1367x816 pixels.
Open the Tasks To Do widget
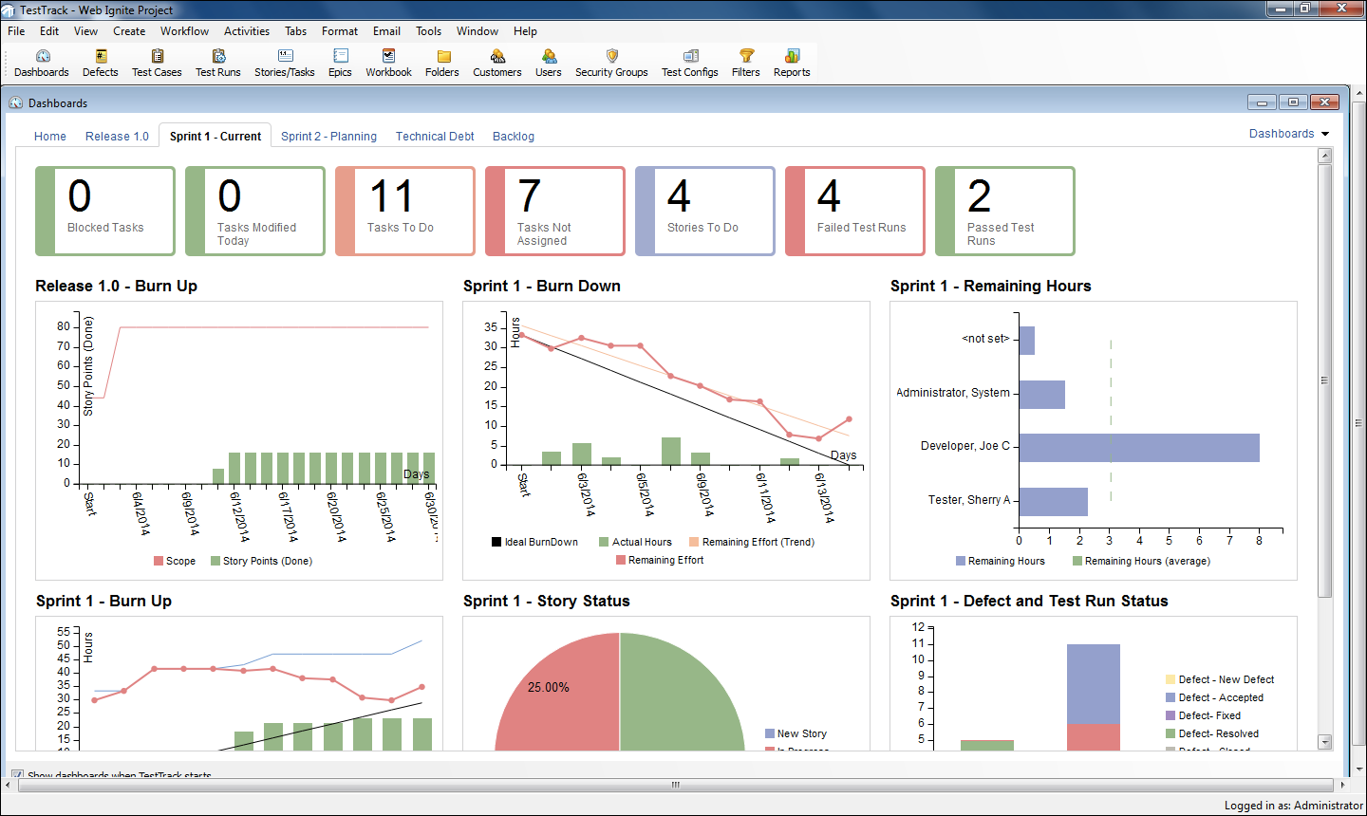(405, 211)
